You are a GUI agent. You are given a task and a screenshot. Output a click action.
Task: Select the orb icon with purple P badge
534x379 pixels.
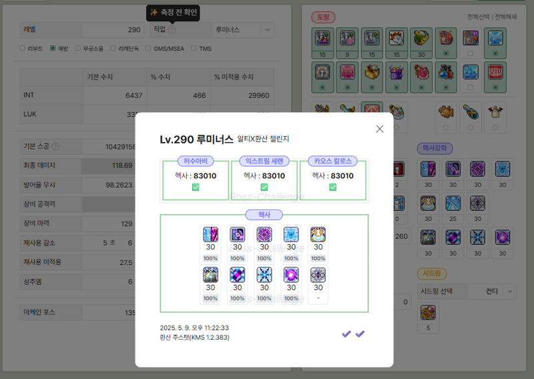(471, 38)
